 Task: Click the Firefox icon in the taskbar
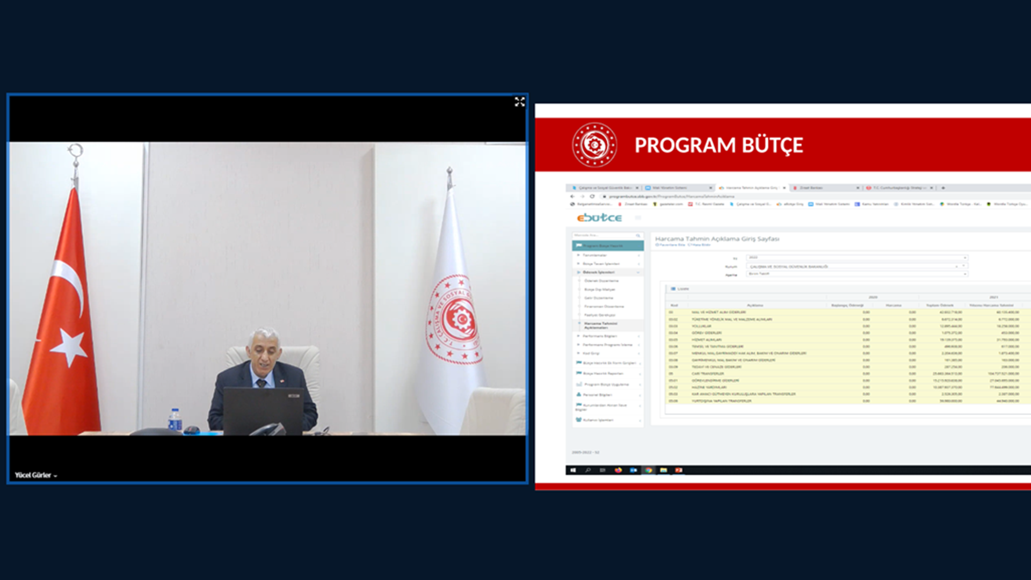pyautogui.click(x=618, y=470)
